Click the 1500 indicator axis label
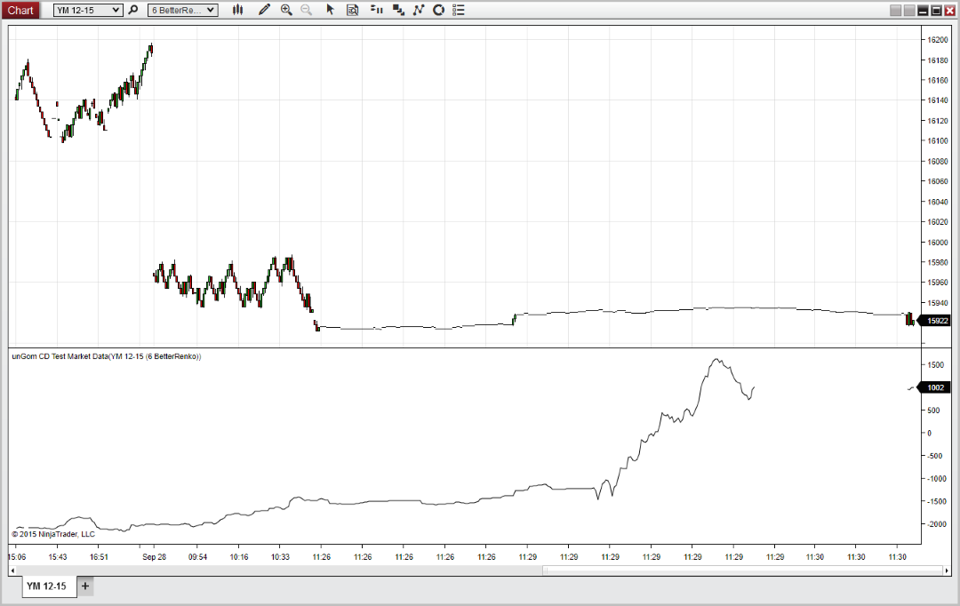The width and height of the screenshot is (960, 606). point(935,365)
